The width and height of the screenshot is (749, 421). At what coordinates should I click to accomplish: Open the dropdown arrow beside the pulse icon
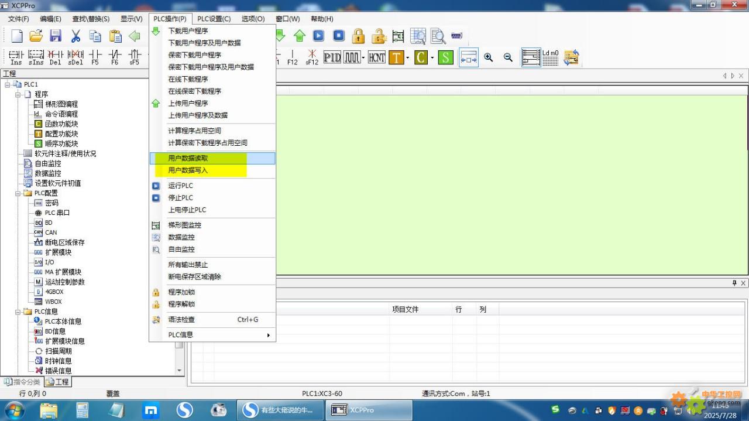point(363,57)
